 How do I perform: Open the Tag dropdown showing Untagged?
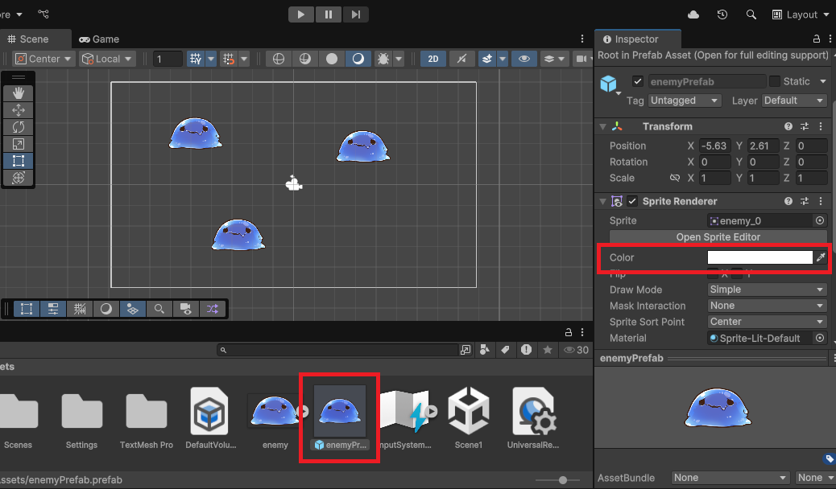click(x=684, y=100)
